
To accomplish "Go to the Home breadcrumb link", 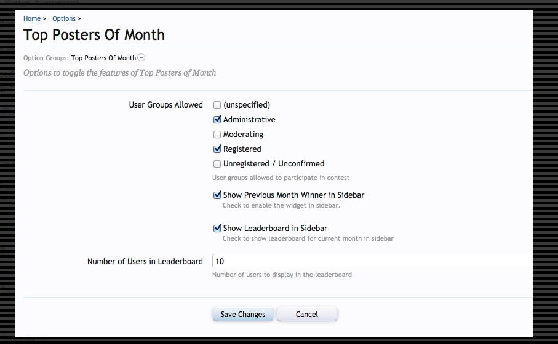I will tap(32, 19).
